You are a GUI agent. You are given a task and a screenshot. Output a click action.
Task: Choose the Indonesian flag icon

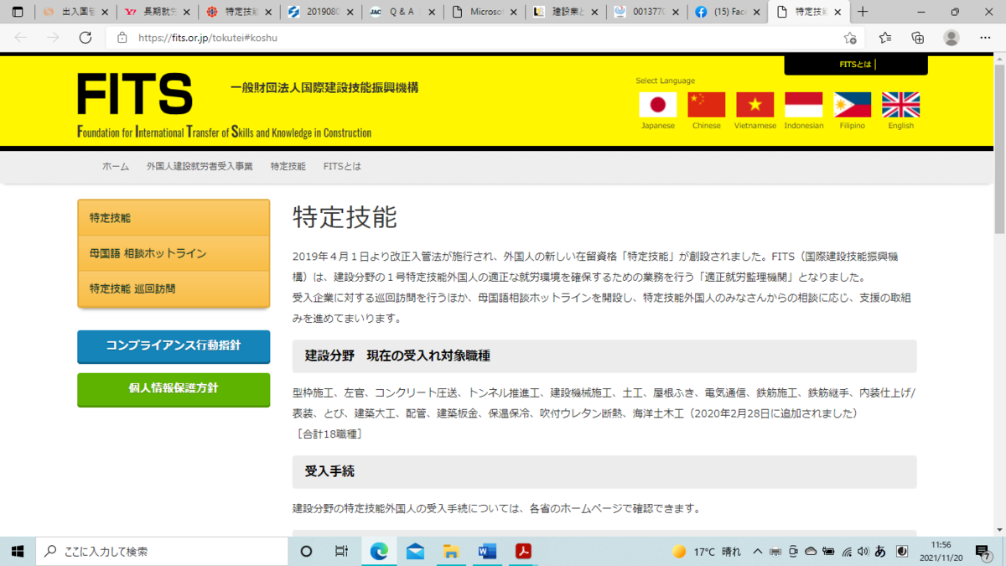(x=803, y=105)
